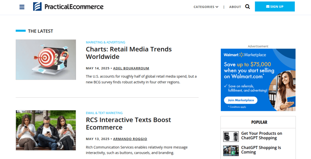View author Armando Roggio's page
Image resolution: width=311 pixels, height=159 pixels.
(x=130, y=139)
